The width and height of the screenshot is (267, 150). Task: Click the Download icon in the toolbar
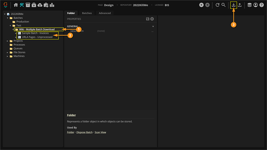[234, 5]
